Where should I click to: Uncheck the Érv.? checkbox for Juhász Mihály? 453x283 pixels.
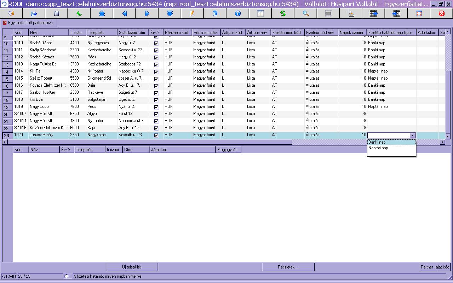click(x=156, y=135)
